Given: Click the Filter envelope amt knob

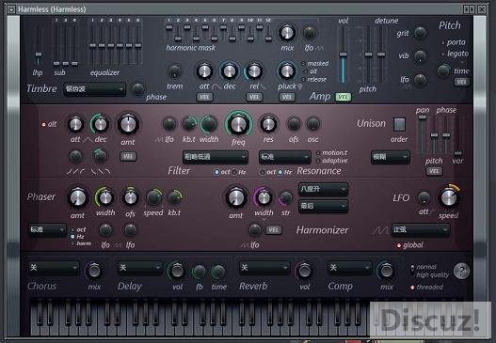Looking at the screenshot, I should tap(128, 124).
